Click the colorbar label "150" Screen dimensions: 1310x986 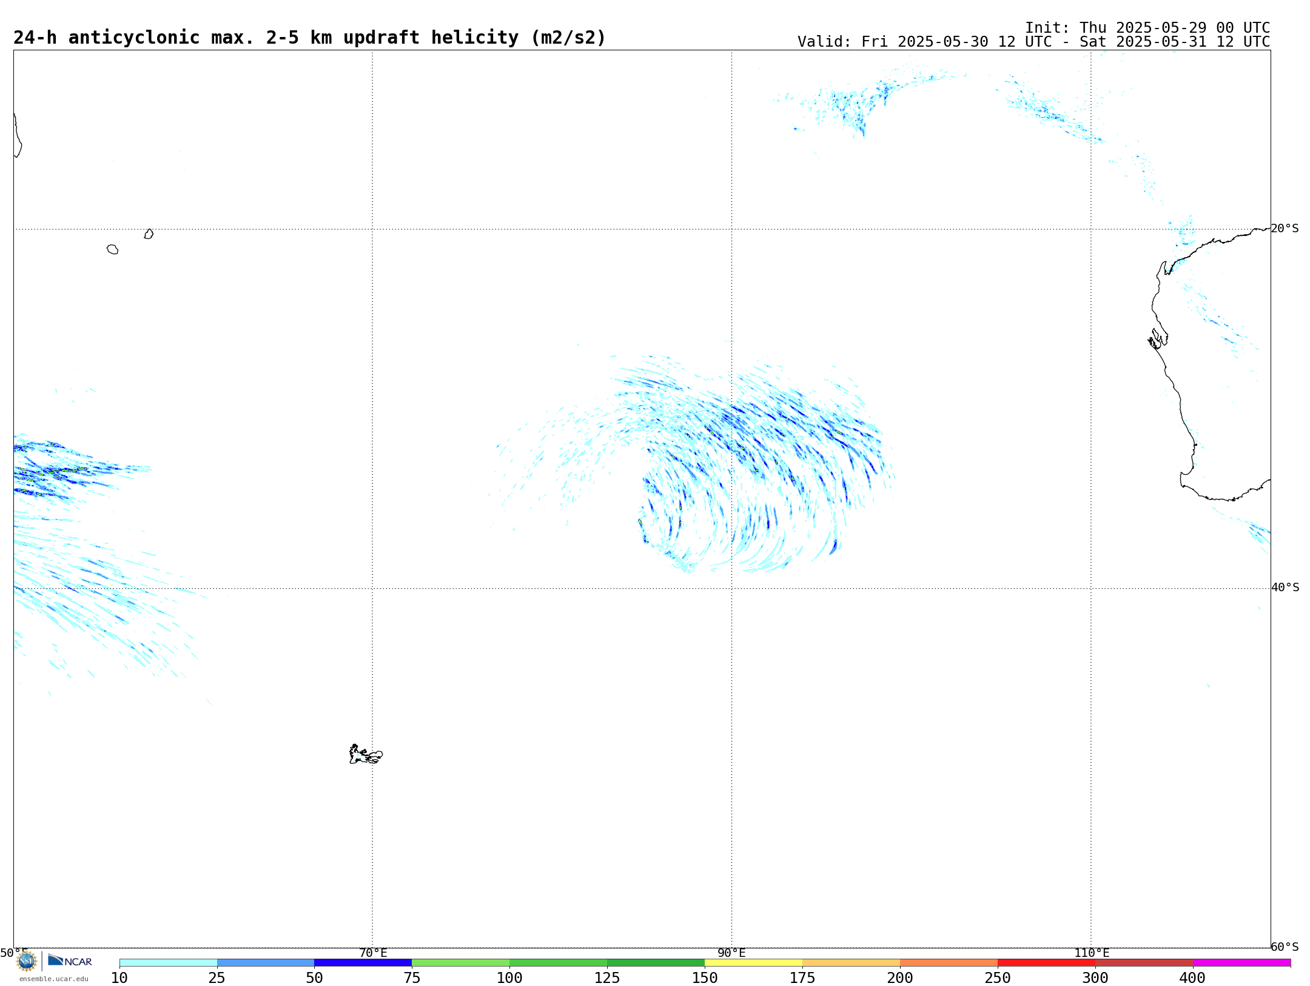705,978
